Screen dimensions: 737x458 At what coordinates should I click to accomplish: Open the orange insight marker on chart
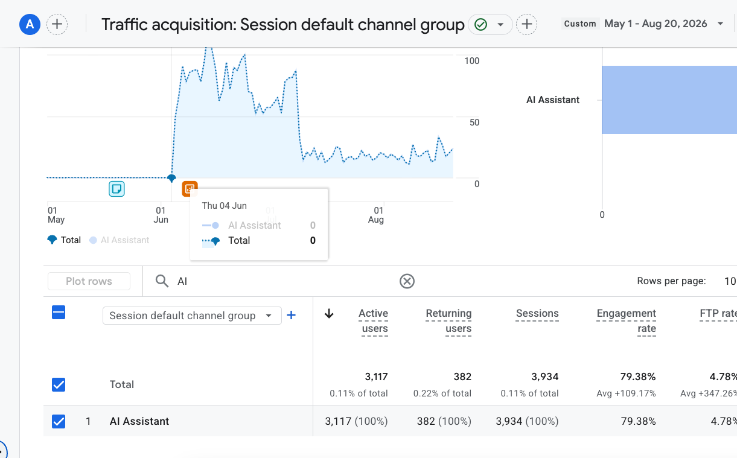(x=190, y=189)
